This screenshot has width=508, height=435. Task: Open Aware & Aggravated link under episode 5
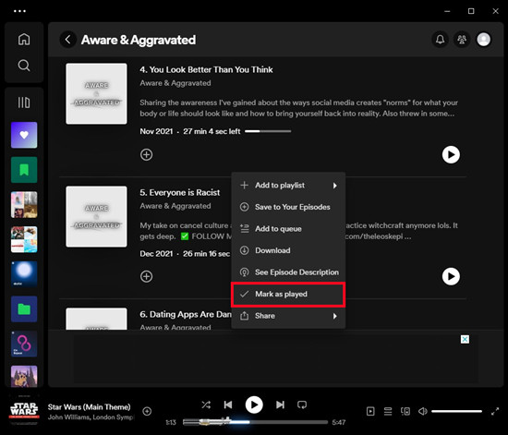pos(175,206)
